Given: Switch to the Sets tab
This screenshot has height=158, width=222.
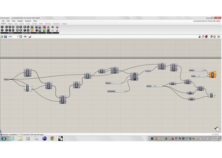Looking at the screenshot, I should pos(16,24).
